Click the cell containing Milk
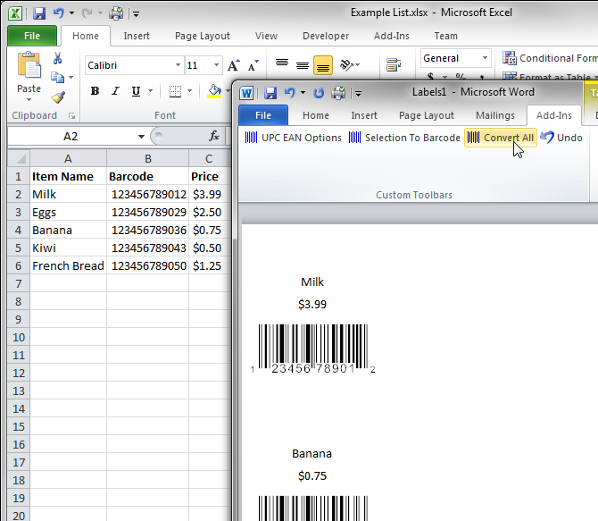The width and height of the screenshot is (598, 521). tap(68, 195)
